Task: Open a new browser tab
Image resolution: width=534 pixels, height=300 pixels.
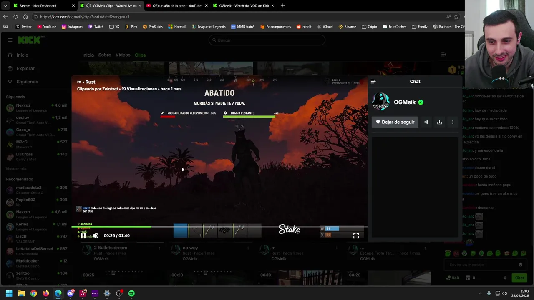Action: coord(282,5)
